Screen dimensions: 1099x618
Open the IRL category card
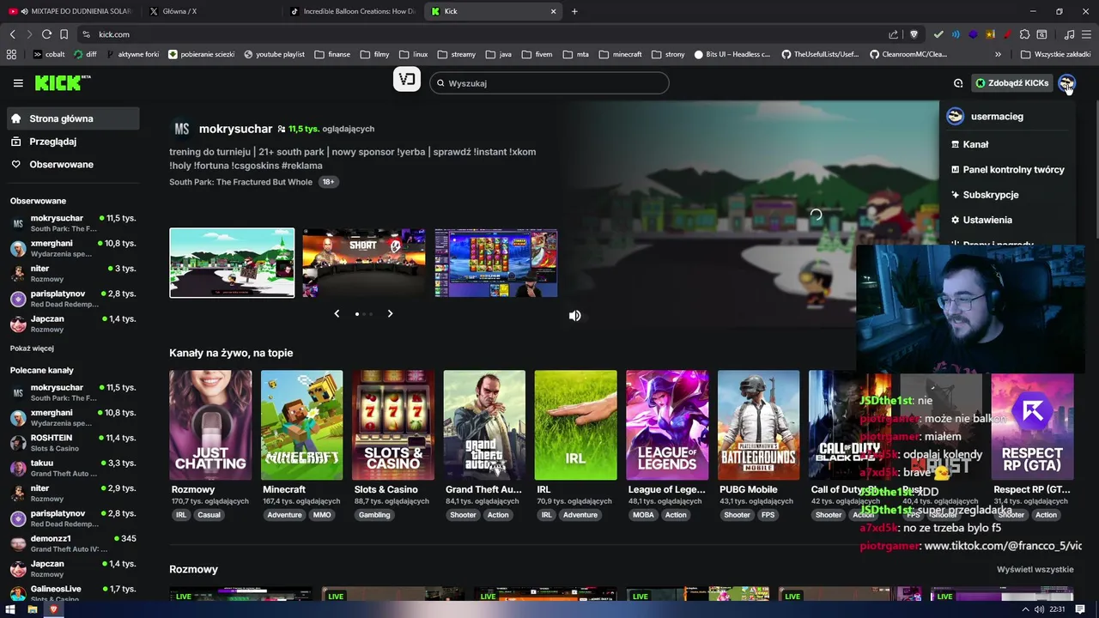tap(575, 425)
